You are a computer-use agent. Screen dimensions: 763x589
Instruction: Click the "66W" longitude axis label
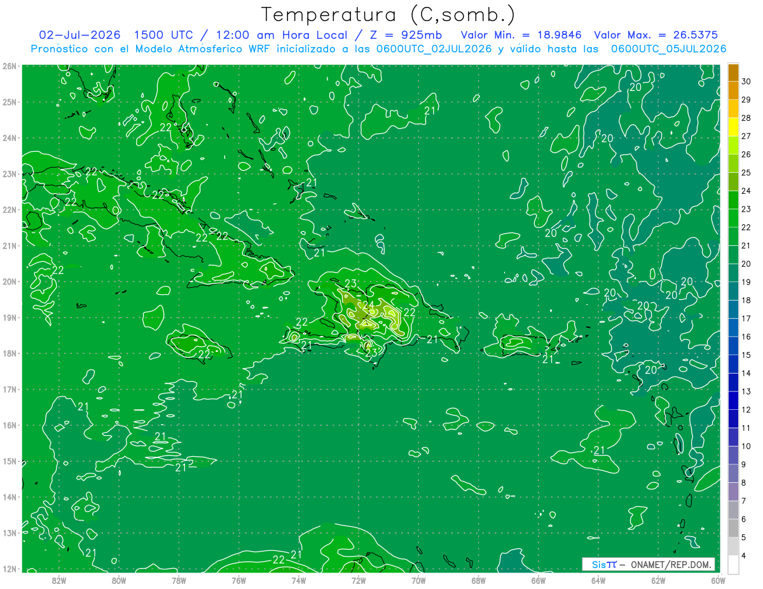[x=539, y=580]
